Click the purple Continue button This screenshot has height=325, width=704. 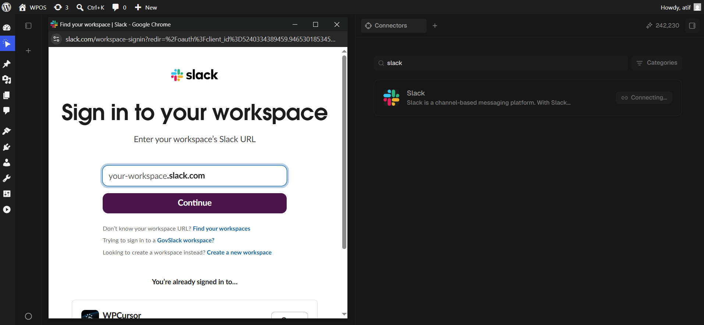click(x=195, y=203)
